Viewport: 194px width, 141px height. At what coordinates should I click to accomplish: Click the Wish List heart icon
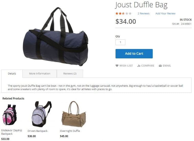117,66
